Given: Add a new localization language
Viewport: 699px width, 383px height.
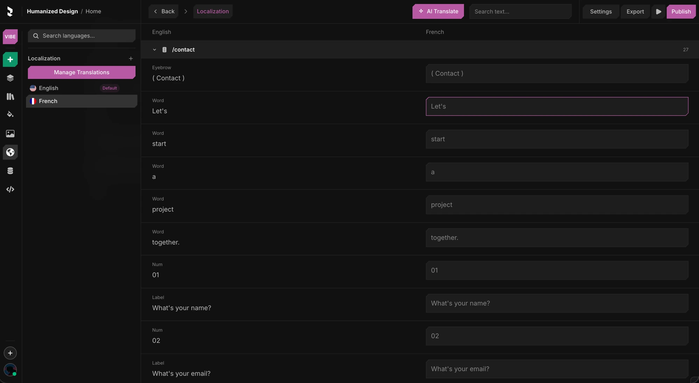Looking at the screenshot, I should point(131,58).
